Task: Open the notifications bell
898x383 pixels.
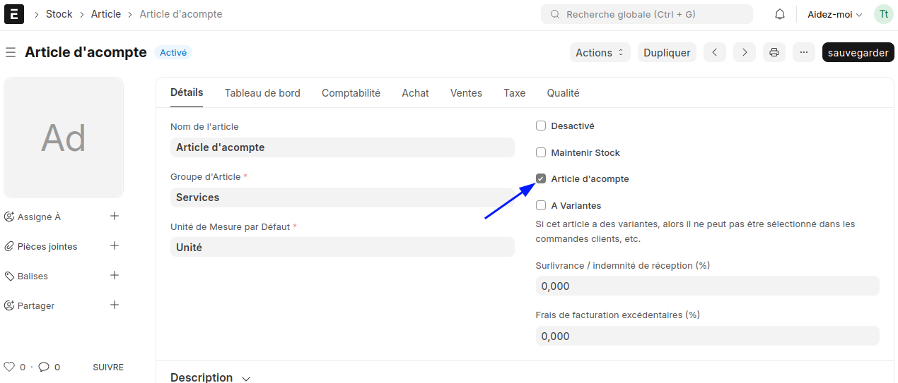Action: click(x=780, y=14)
